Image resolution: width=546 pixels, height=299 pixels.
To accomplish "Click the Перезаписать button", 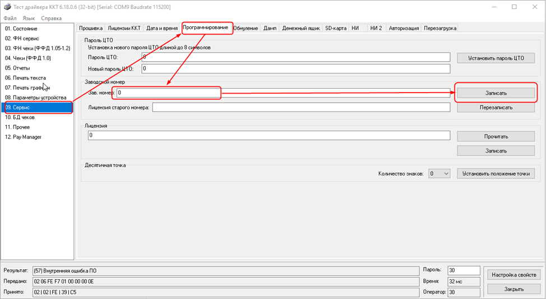I will [x=496, y=107].
